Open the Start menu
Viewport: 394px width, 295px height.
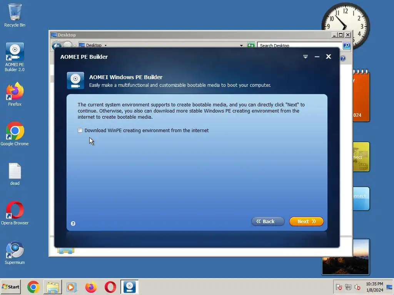click(11, 287)
